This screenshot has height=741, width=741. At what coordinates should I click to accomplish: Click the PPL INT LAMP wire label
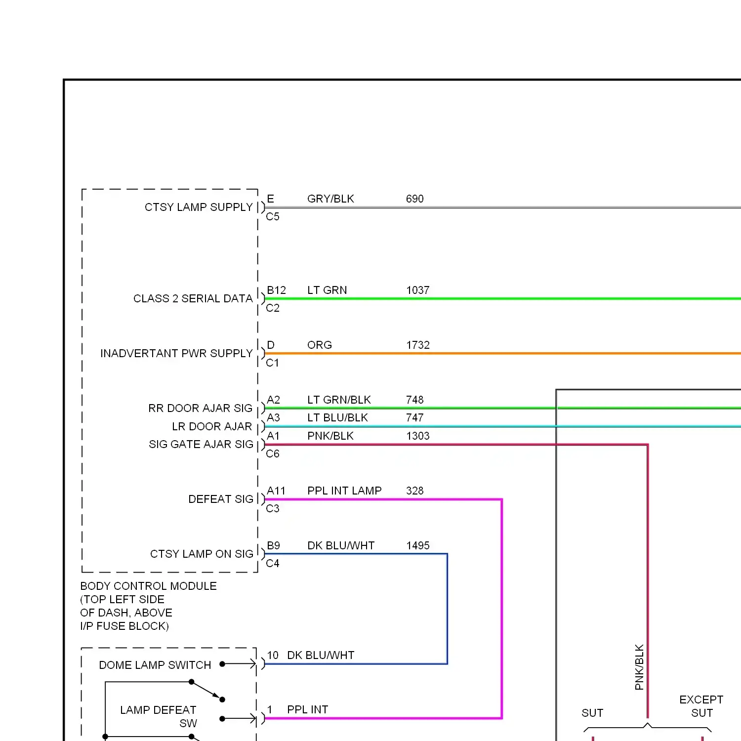click(x=344, y=491)
